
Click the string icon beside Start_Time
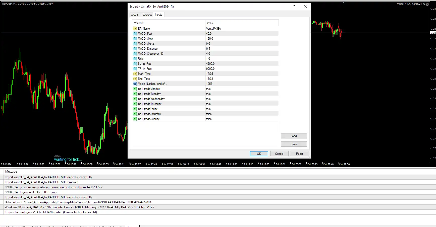135,74
